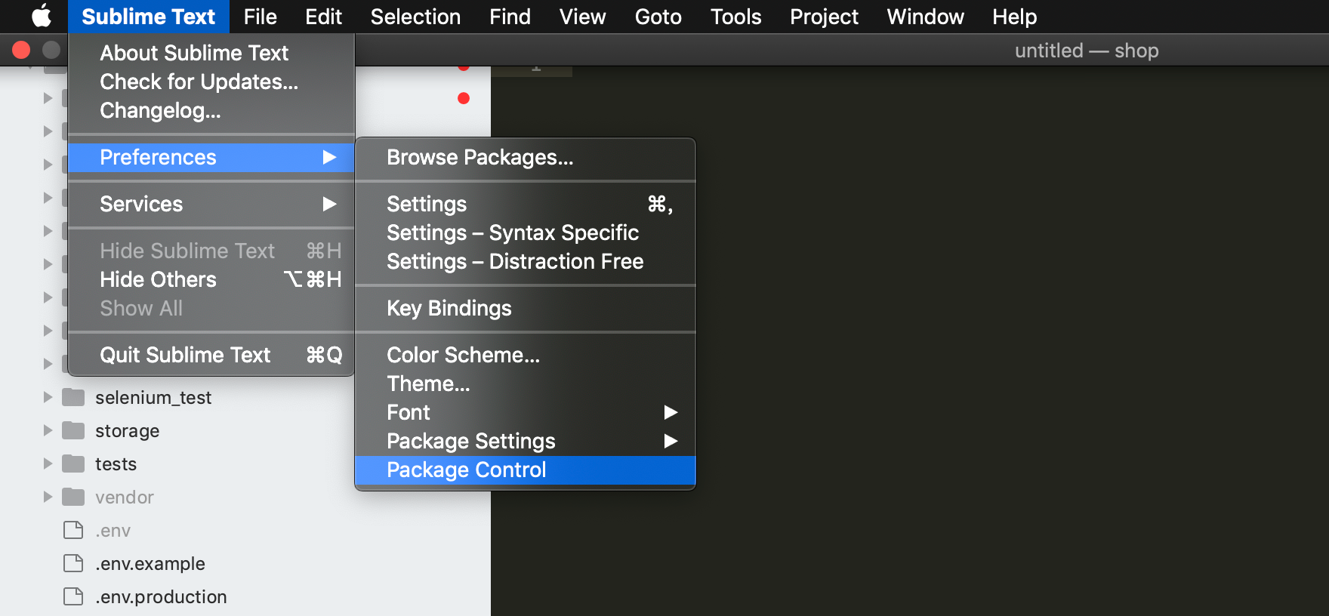
Task: Expand the vendor folder disclosure triangle
Action: coord(48,497)
